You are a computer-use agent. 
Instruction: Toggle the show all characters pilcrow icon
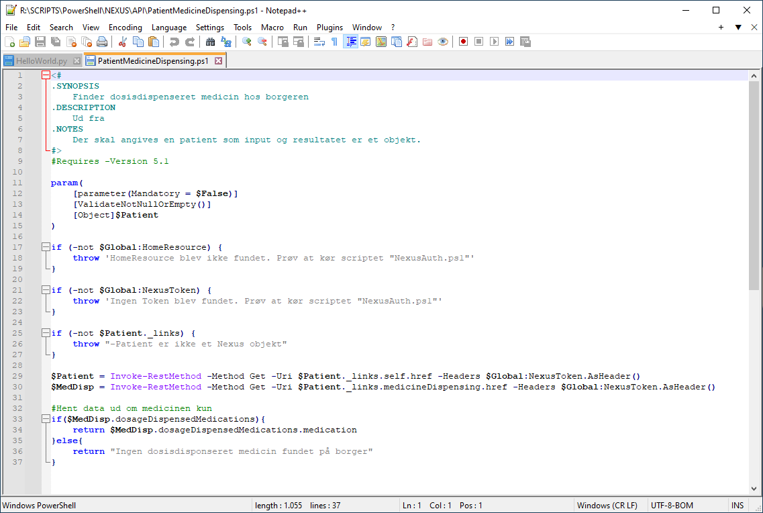click(x=335, y=42)
